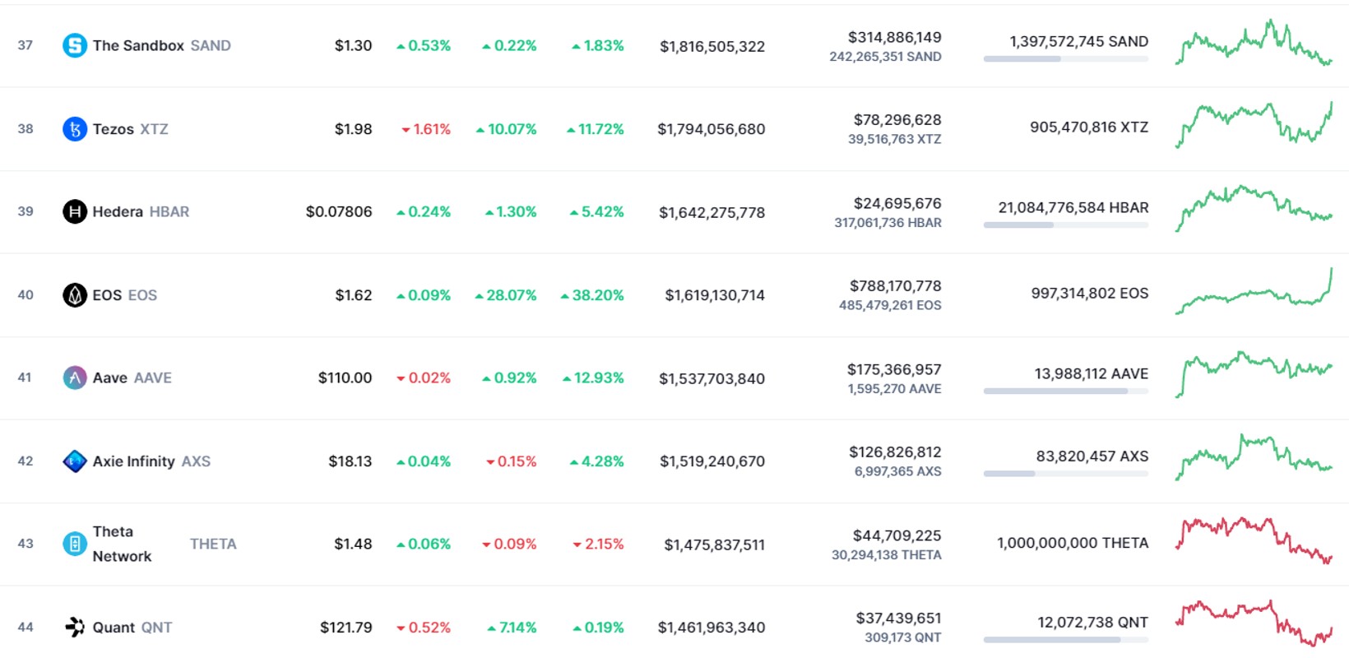Open the Tezos name link
Viewport: 1349px width, 658px height.
(113, 129)
